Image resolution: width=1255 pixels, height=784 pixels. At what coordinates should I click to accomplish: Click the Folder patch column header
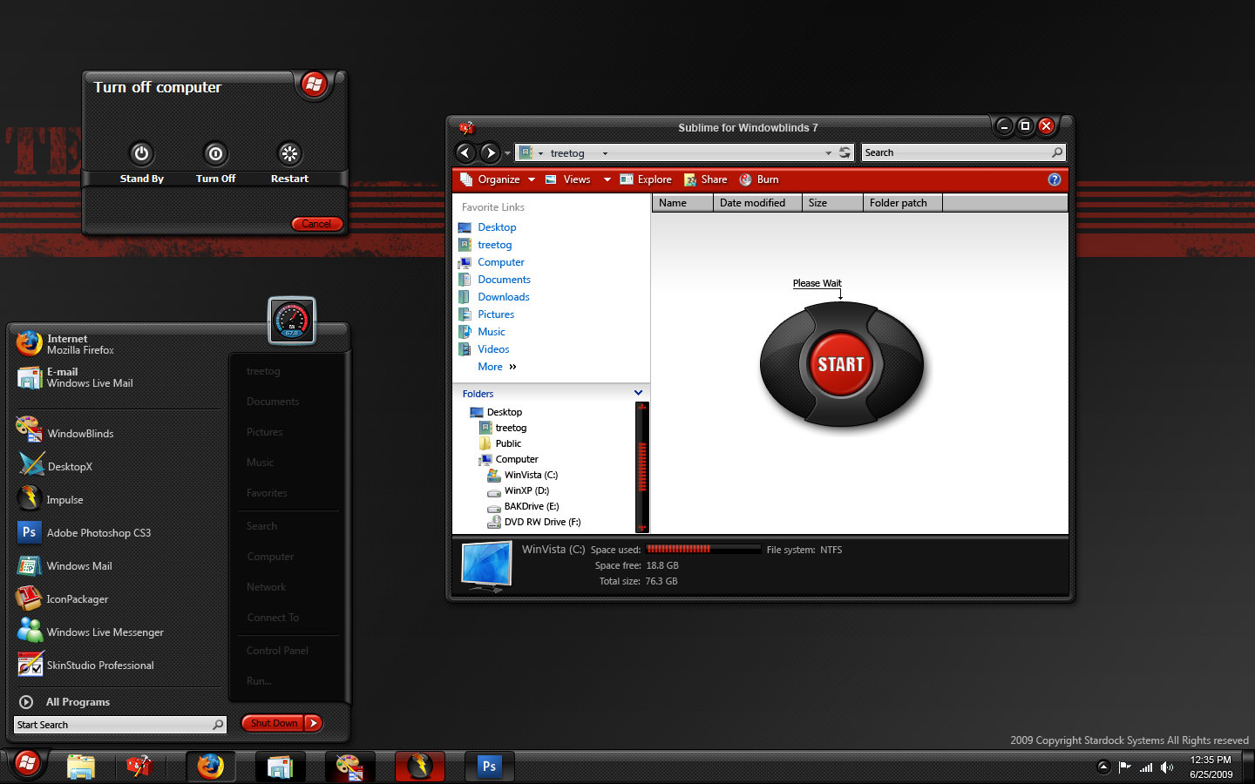(x=902, y=203)
